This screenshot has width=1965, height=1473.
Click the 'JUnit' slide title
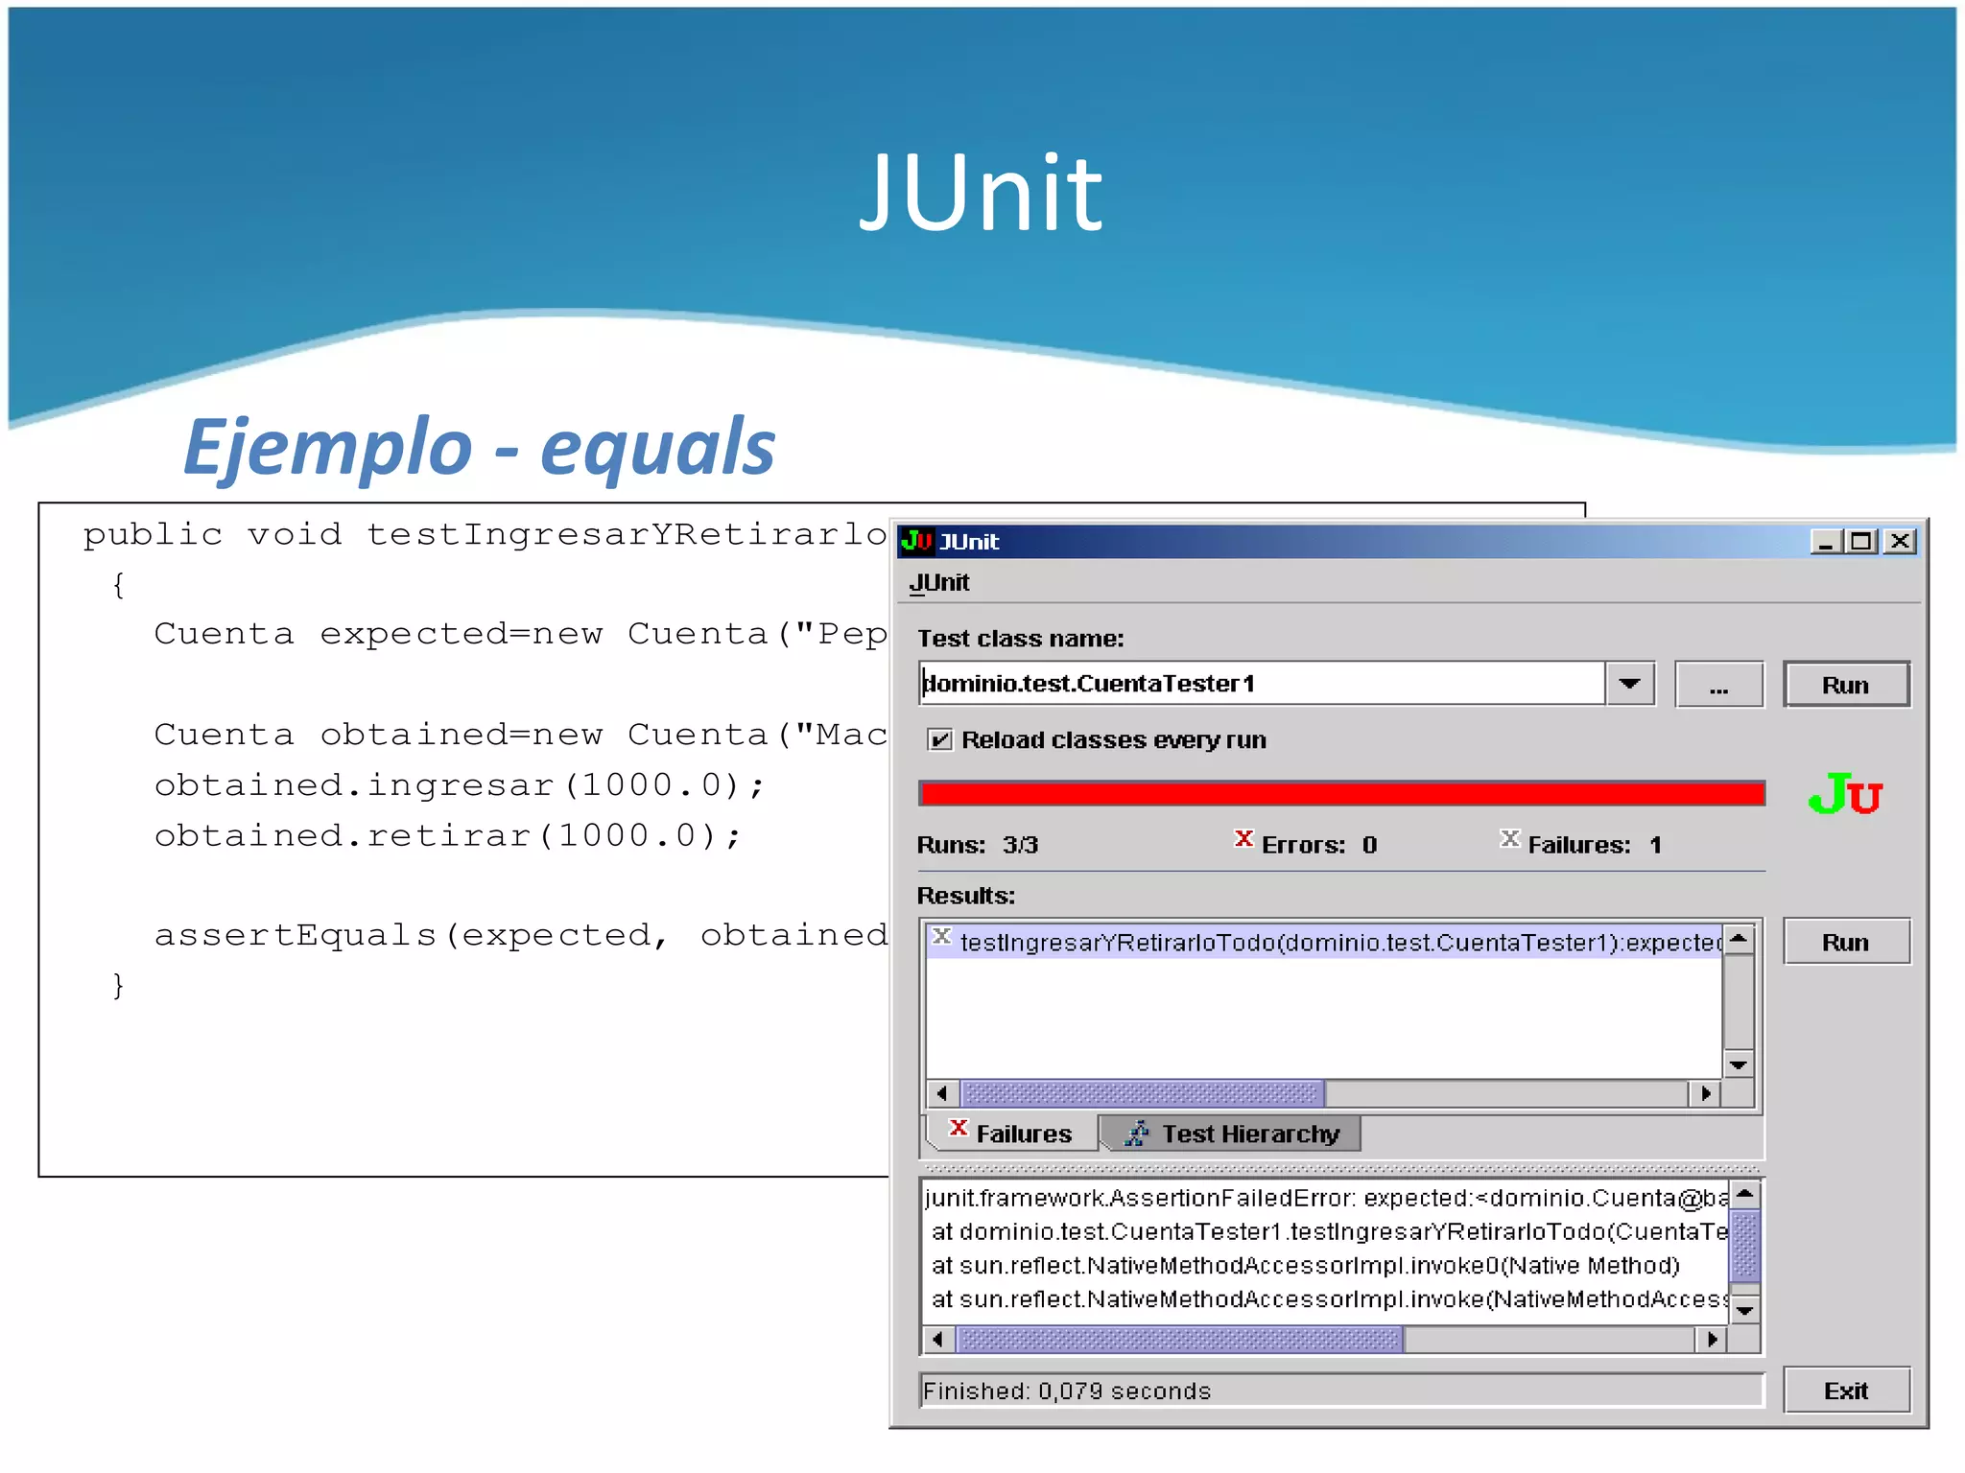981,194
